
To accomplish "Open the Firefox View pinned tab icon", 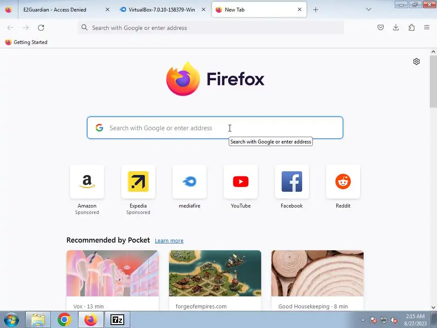I will click(x=9, y=10).
